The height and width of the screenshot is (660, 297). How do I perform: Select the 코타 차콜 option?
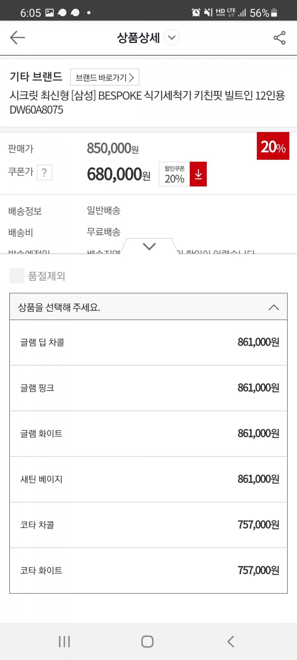(148, 525)
